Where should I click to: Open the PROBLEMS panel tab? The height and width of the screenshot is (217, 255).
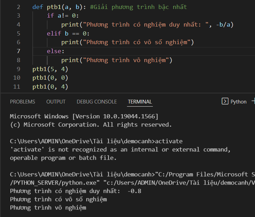[x=22, y=102]
